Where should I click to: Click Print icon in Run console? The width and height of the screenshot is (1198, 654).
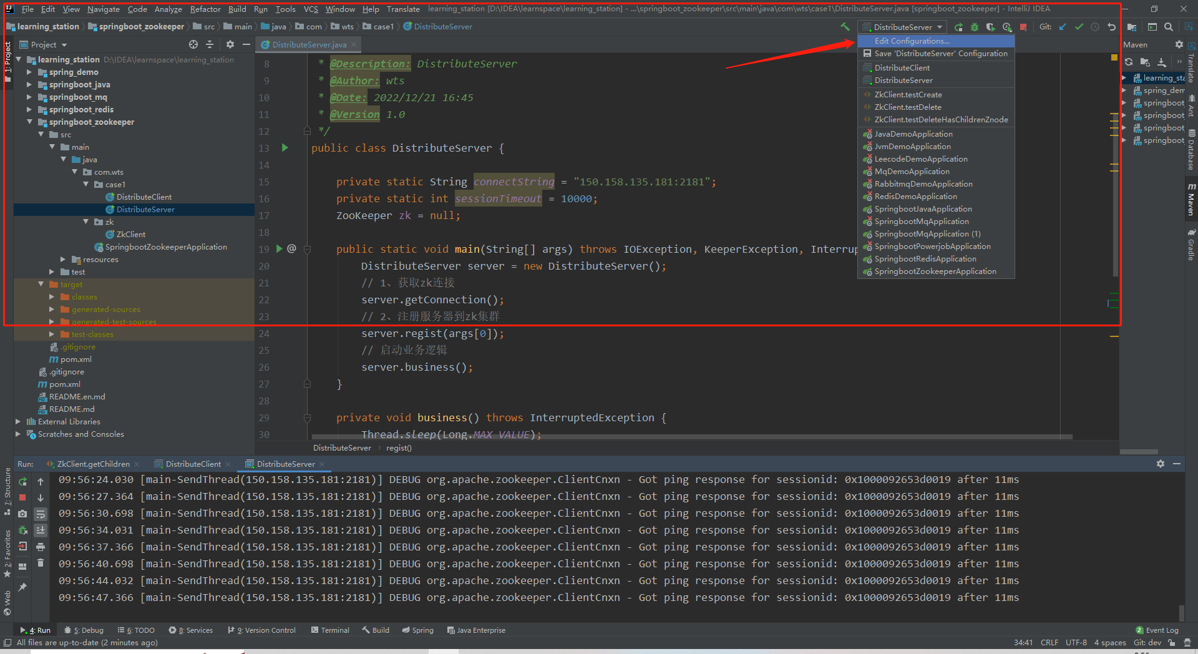click(x=41, y=547)
